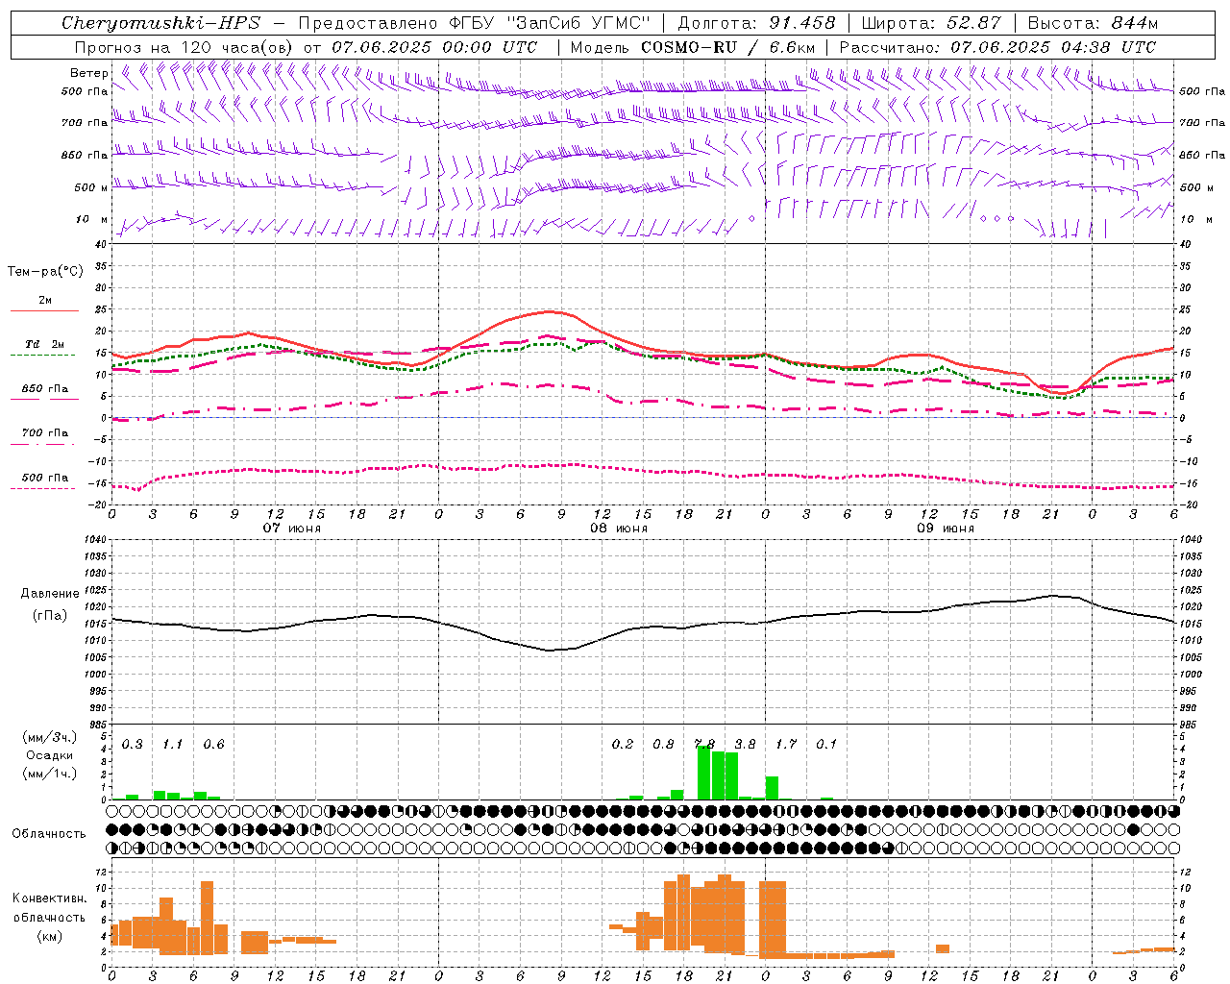Select the 2м temperature legend entry
Image resolution: width=1230 pixels, height=984 pixels.
click(45, 301)
